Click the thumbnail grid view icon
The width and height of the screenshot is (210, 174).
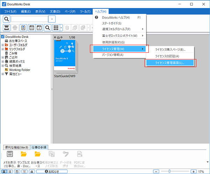click(x=56, y=28)
